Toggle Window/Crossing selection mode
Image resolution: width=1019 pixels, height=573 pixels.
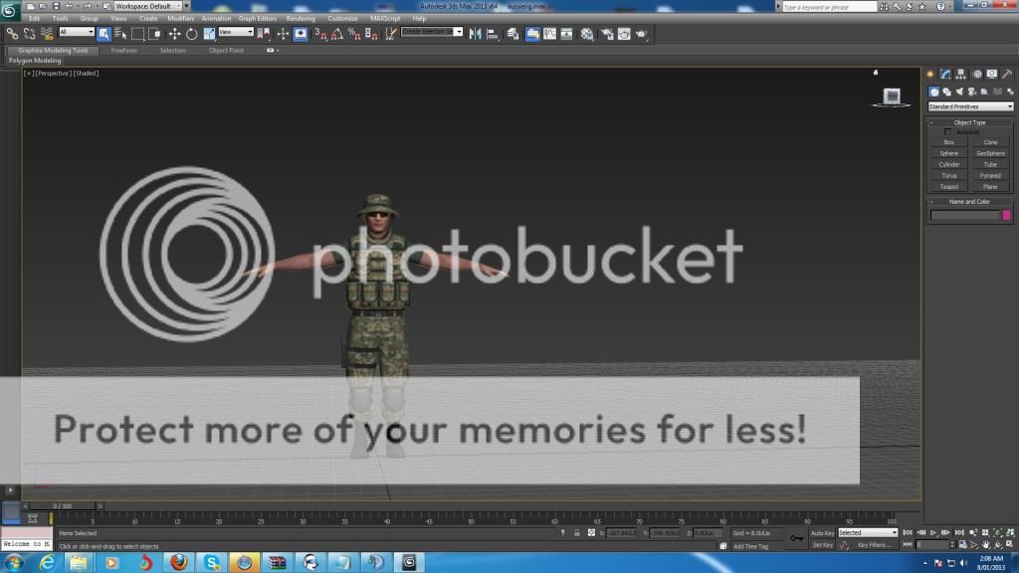(x=154, y=34)
